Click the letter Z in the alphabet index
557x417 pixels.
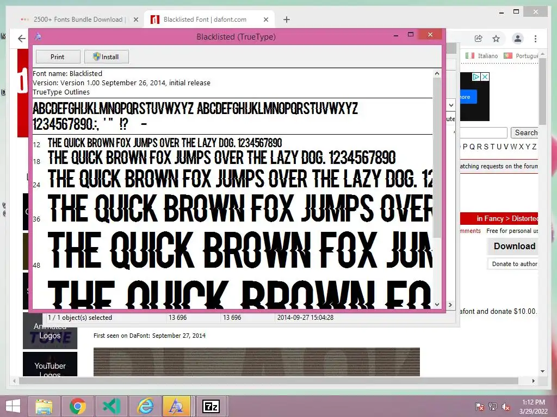click(x=534, y=147)
